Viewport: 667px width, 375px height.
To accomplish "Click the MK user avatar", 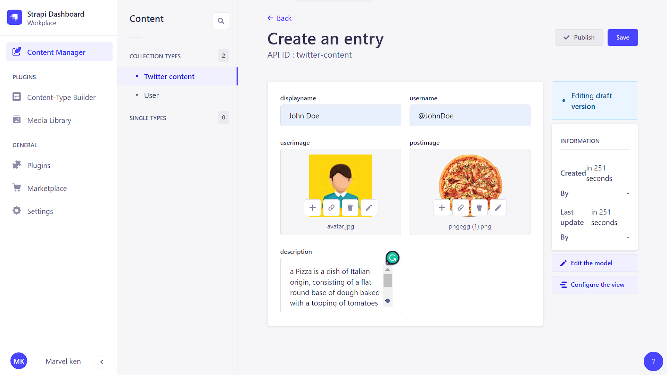I will 19,361.
